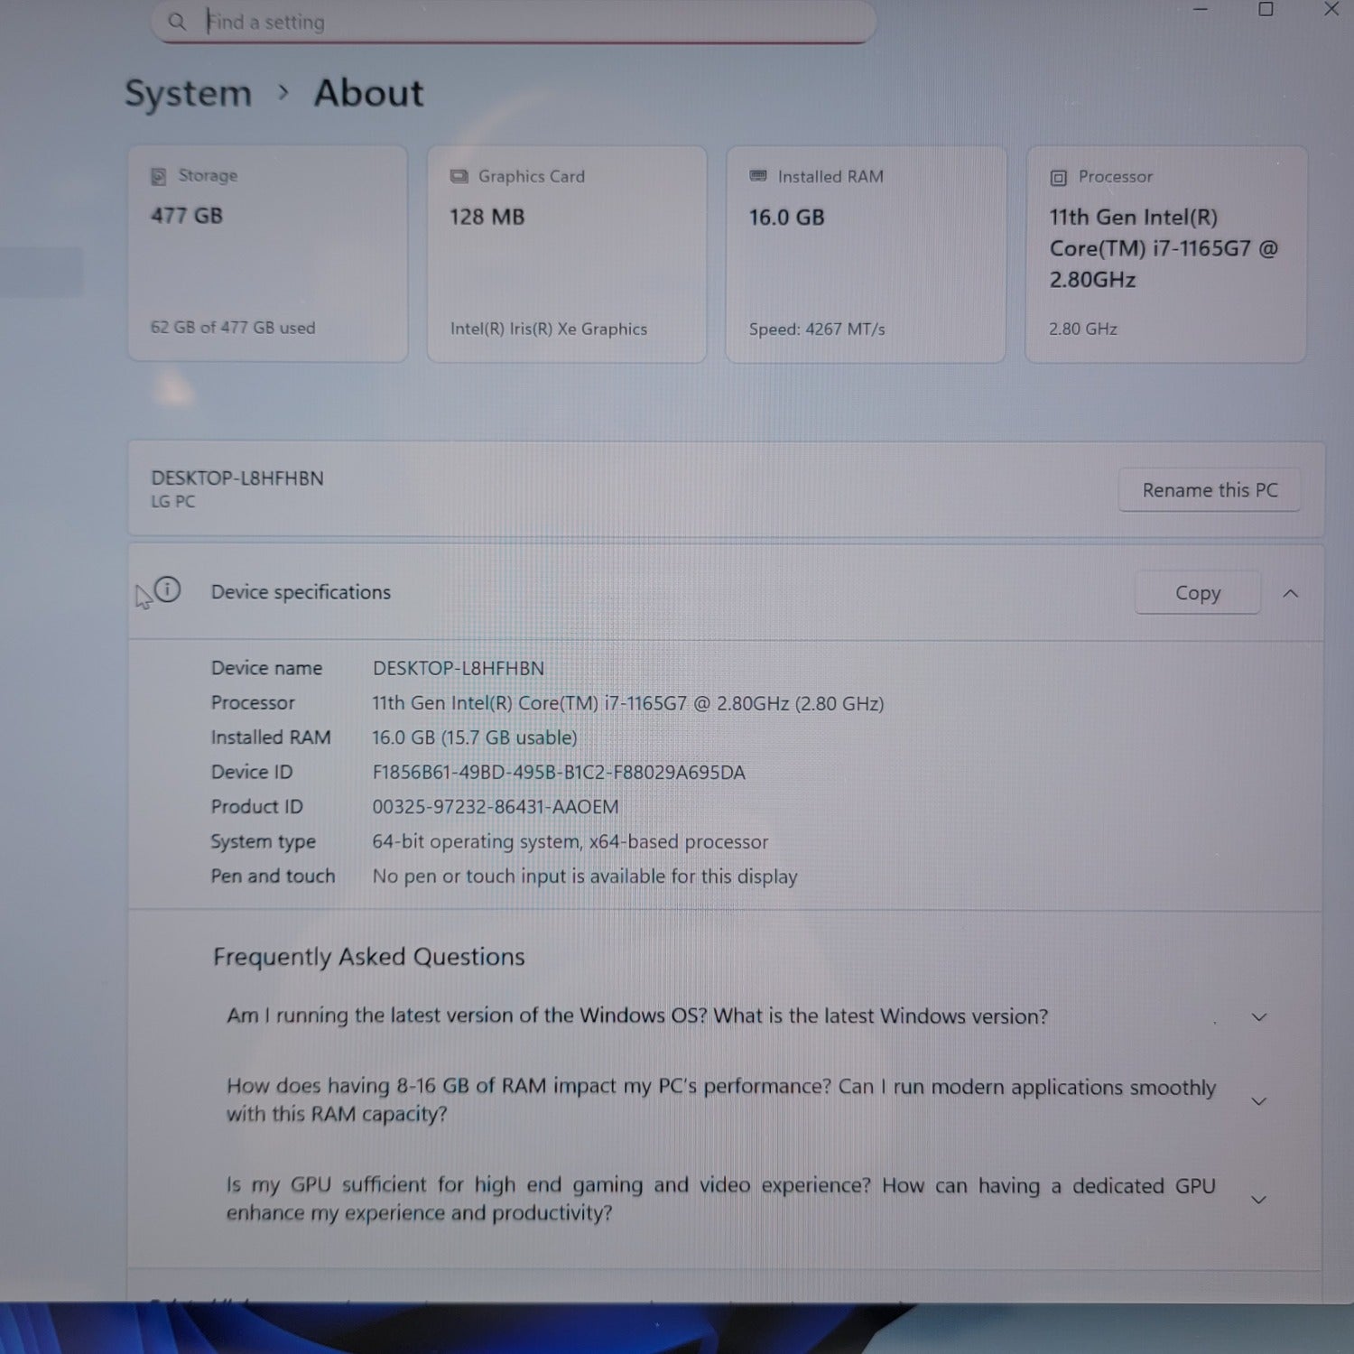Expand the GPU gaming experience question
The width and height of the screenshot is (1354, 1354).
click(x=1259, y=1200)
